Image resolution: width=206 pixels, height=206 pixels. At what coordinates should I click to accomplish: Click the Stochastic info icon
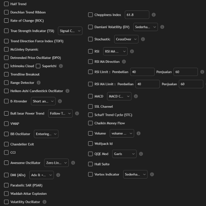tap(143, 39)
